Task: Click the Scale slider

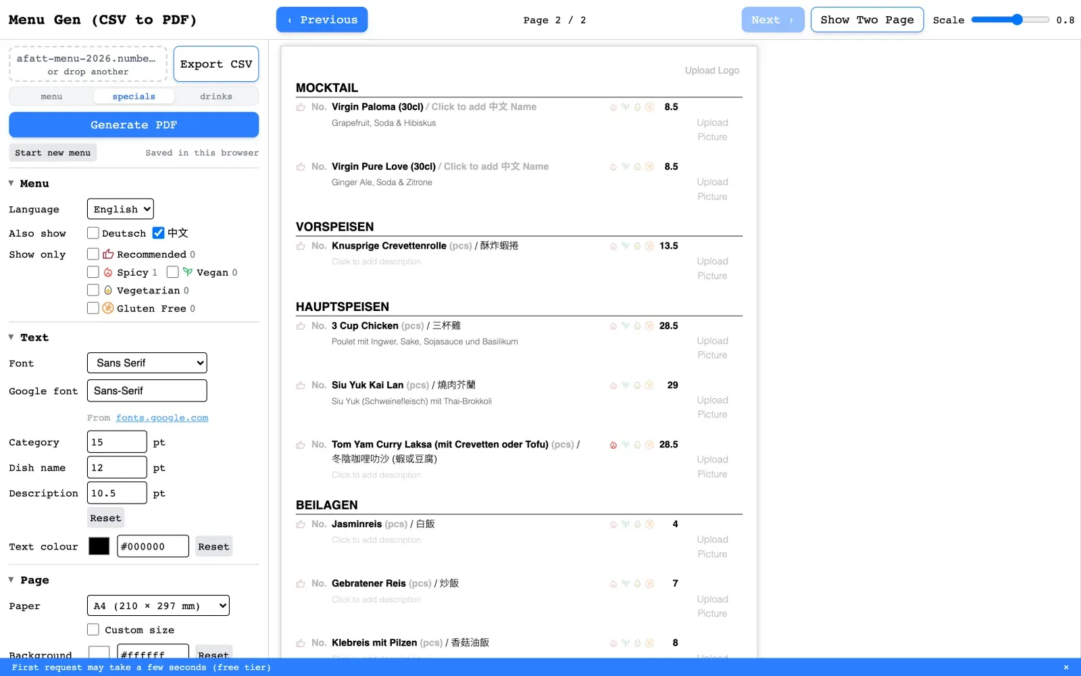Action: (x=1010, y=20)
